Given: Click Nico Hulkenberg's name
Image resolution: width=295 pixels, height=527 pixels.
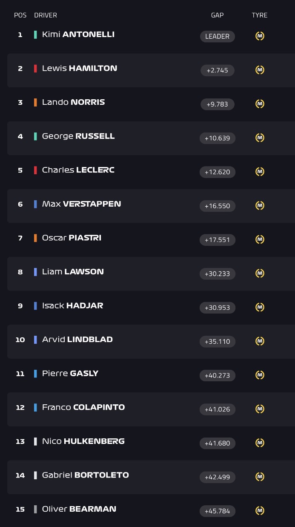Looking at the screenshot, I should click(x=83, y=441).
